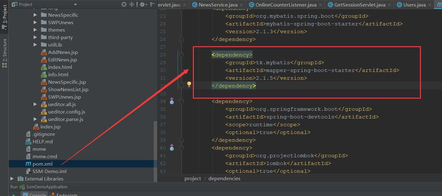Image resolution: width=442 pixels, height=196 pixels.
Task: Click the Collapse All icon in Project panel
Action: tap(132, 4)
